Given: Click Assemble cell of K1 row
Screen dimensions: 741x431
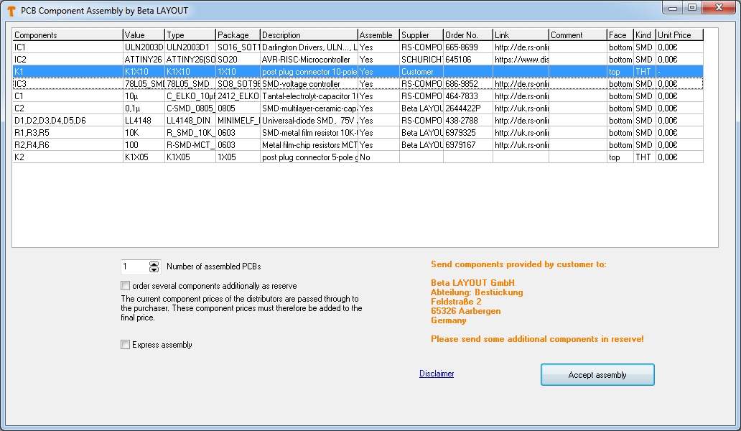Looking at the screenshot, I should pyautogui.click(x=378, y=72).
